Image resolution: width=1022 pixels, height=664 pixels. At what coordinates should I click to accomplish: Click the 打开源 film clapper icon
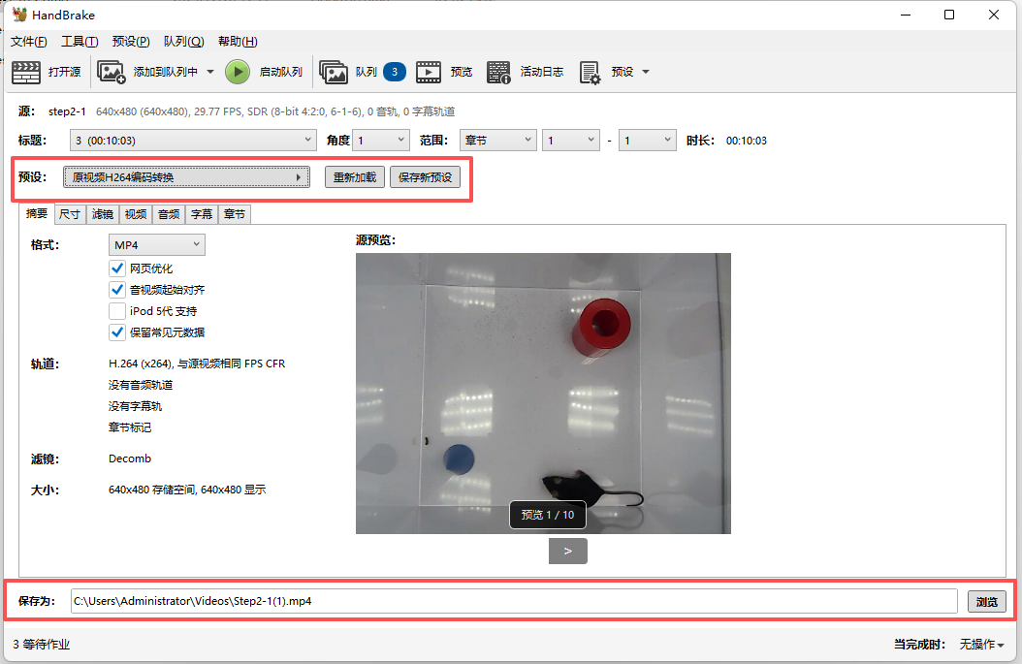(26, 72)
